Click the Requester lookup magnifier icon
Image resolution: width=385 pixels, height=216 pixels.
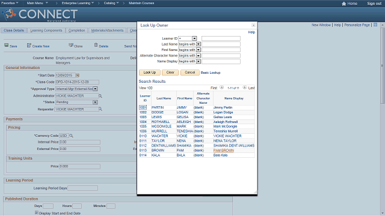(100, 109)
